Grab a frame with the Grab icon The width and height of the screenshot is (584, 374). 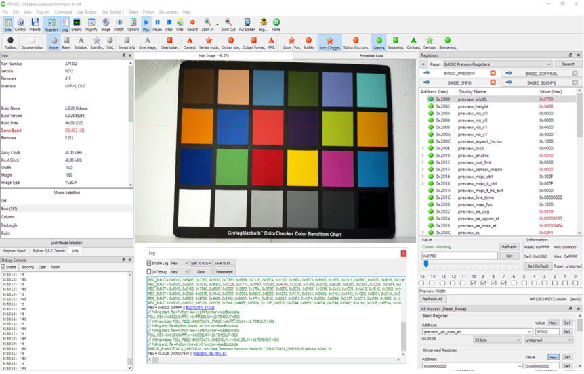tap(180, 24)
